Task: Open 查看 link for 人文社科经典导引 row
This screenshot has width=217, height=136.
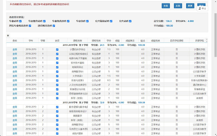Action: 15,85
